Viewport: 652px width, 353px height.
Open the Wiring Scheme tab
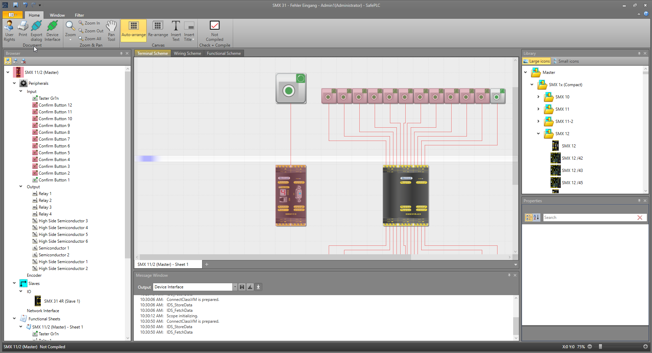(188, 53)
